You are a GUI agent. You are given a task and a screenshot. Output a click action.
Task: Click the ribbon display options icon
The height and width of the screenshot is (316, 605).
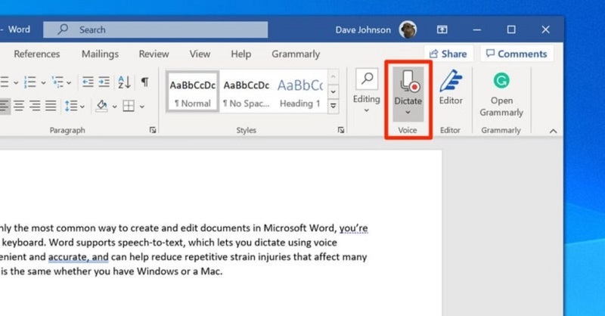click(442, 29)
